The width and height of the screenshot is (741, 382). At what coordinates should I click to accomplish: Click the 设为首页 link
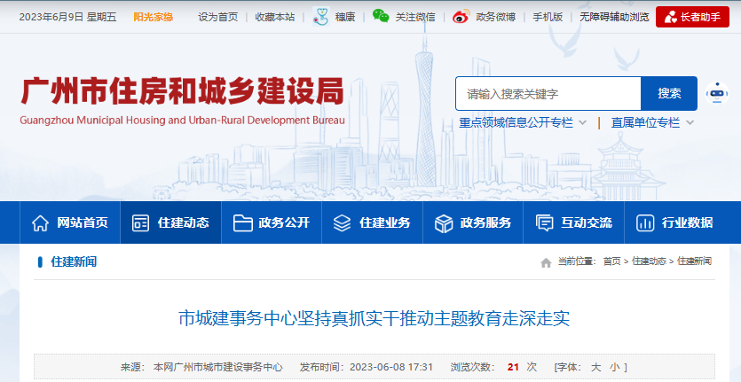point(217,17)
